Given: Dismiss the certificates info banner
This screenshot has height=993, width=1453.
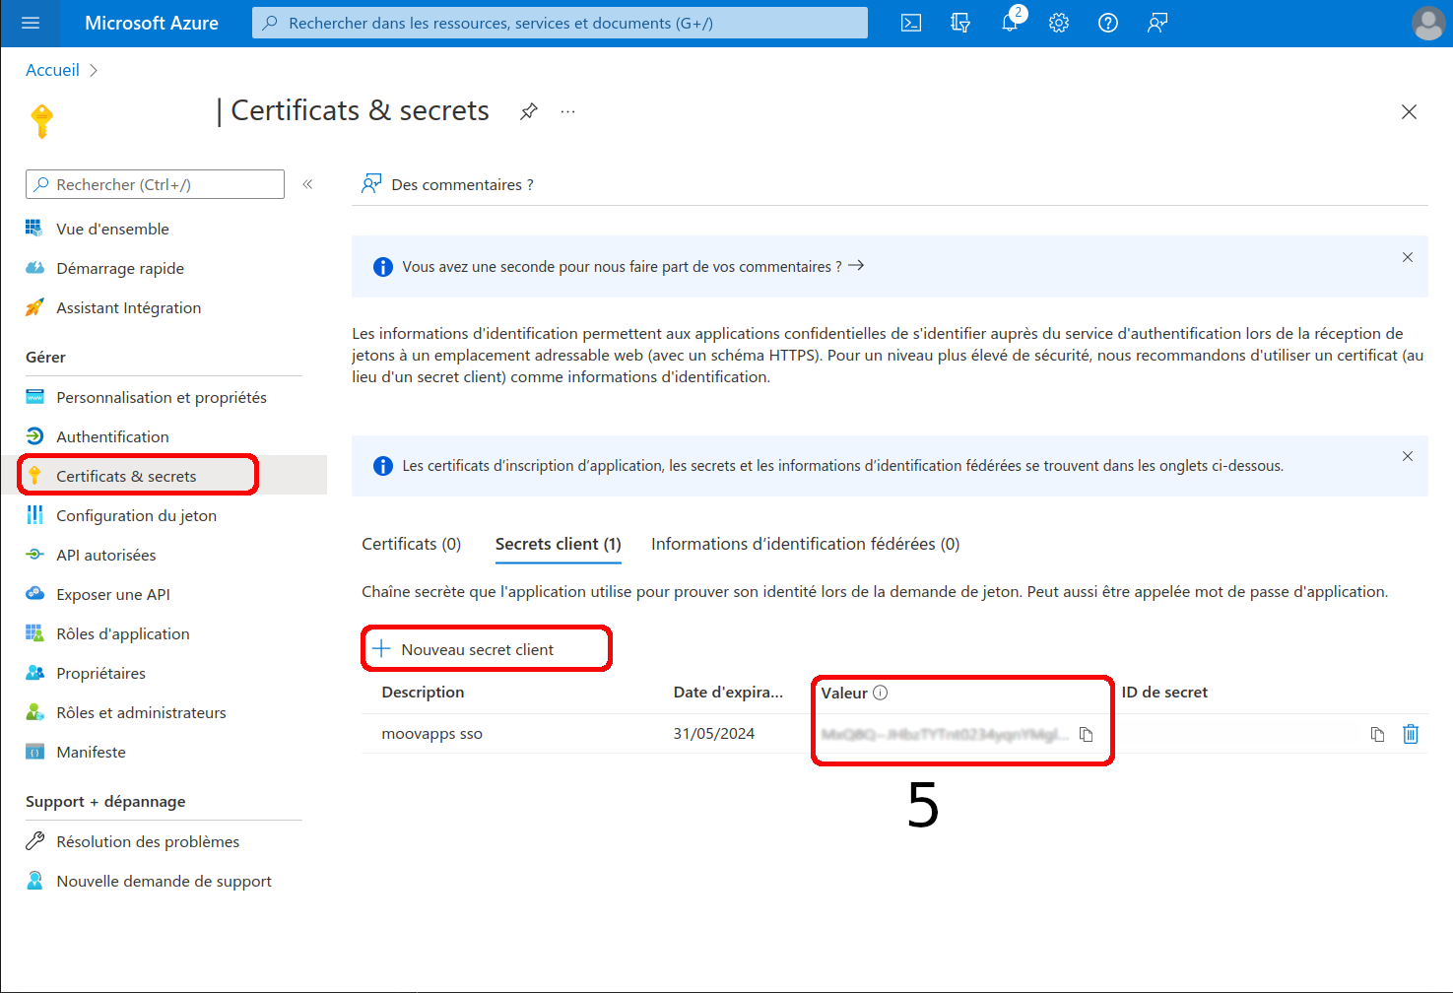Looking at the screenshot, I should [1408, 456].
